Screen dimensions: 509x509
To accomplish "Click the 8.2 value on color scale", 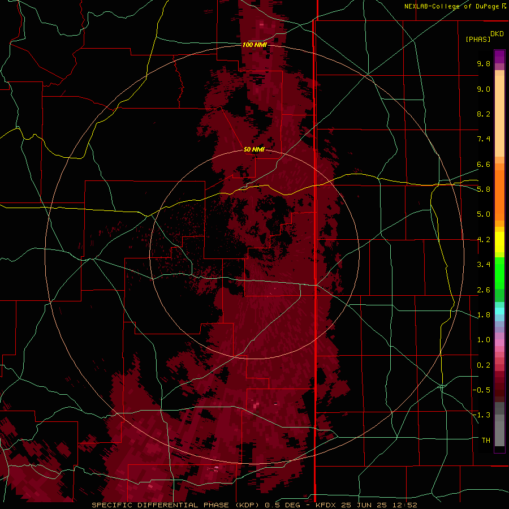I will point(484,114).
